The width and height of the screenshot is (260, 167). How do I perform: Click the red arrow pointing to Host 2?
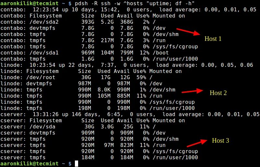192,91
